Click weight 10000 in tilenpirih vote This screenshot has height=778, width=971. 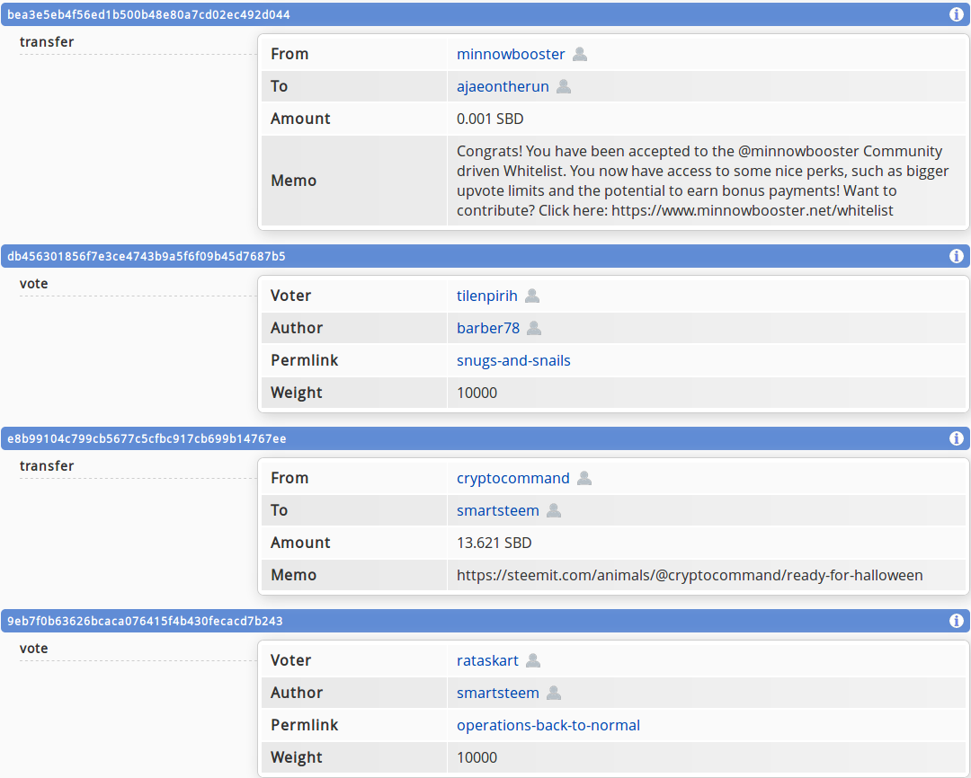coord(477,393)
